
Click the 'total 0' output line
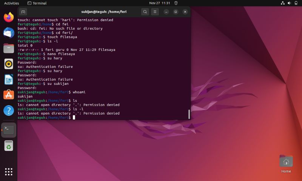point(25,45)
